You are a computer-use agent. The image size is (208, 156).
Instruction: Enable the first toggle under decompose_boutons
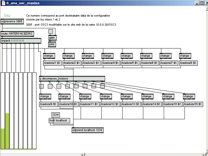pyautogui.click(x=41, y=86)
